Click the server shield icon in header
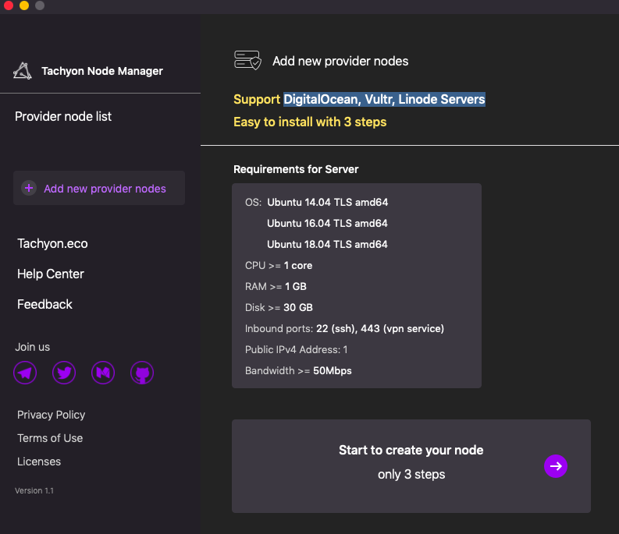The width and height of the screenshot is (619, 534). 247,60
